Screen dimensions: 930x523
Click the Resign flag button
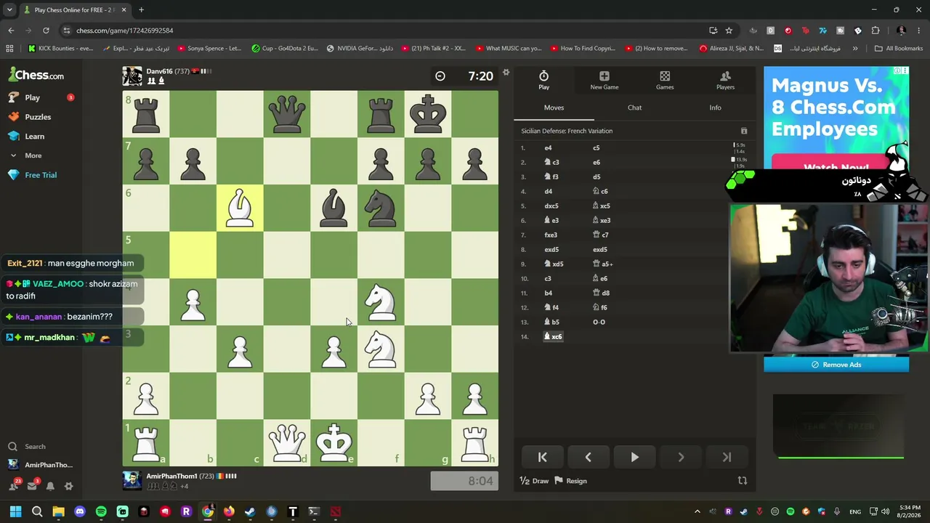point(571,481)
